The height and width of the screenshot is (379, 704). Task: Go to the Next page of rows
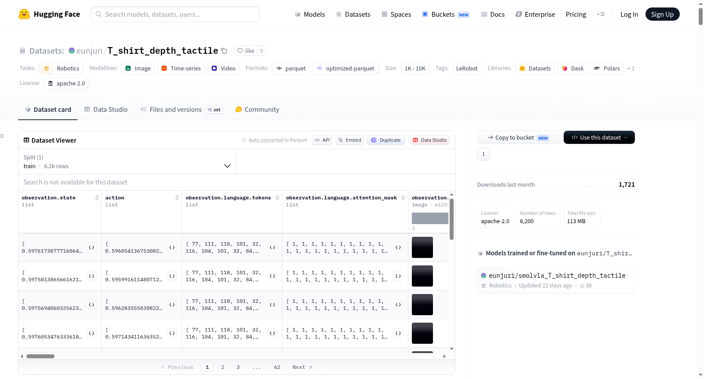click(302, 367)
